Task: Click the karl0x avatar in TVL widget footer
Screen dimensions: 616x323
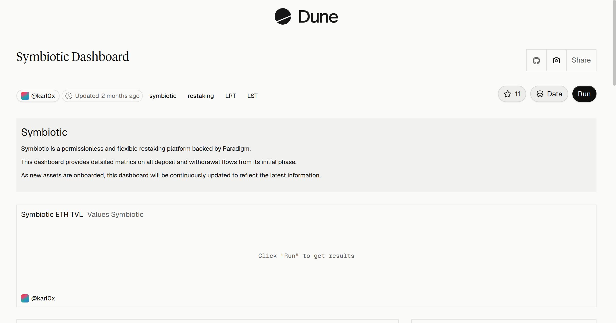Action: point(25,298)
